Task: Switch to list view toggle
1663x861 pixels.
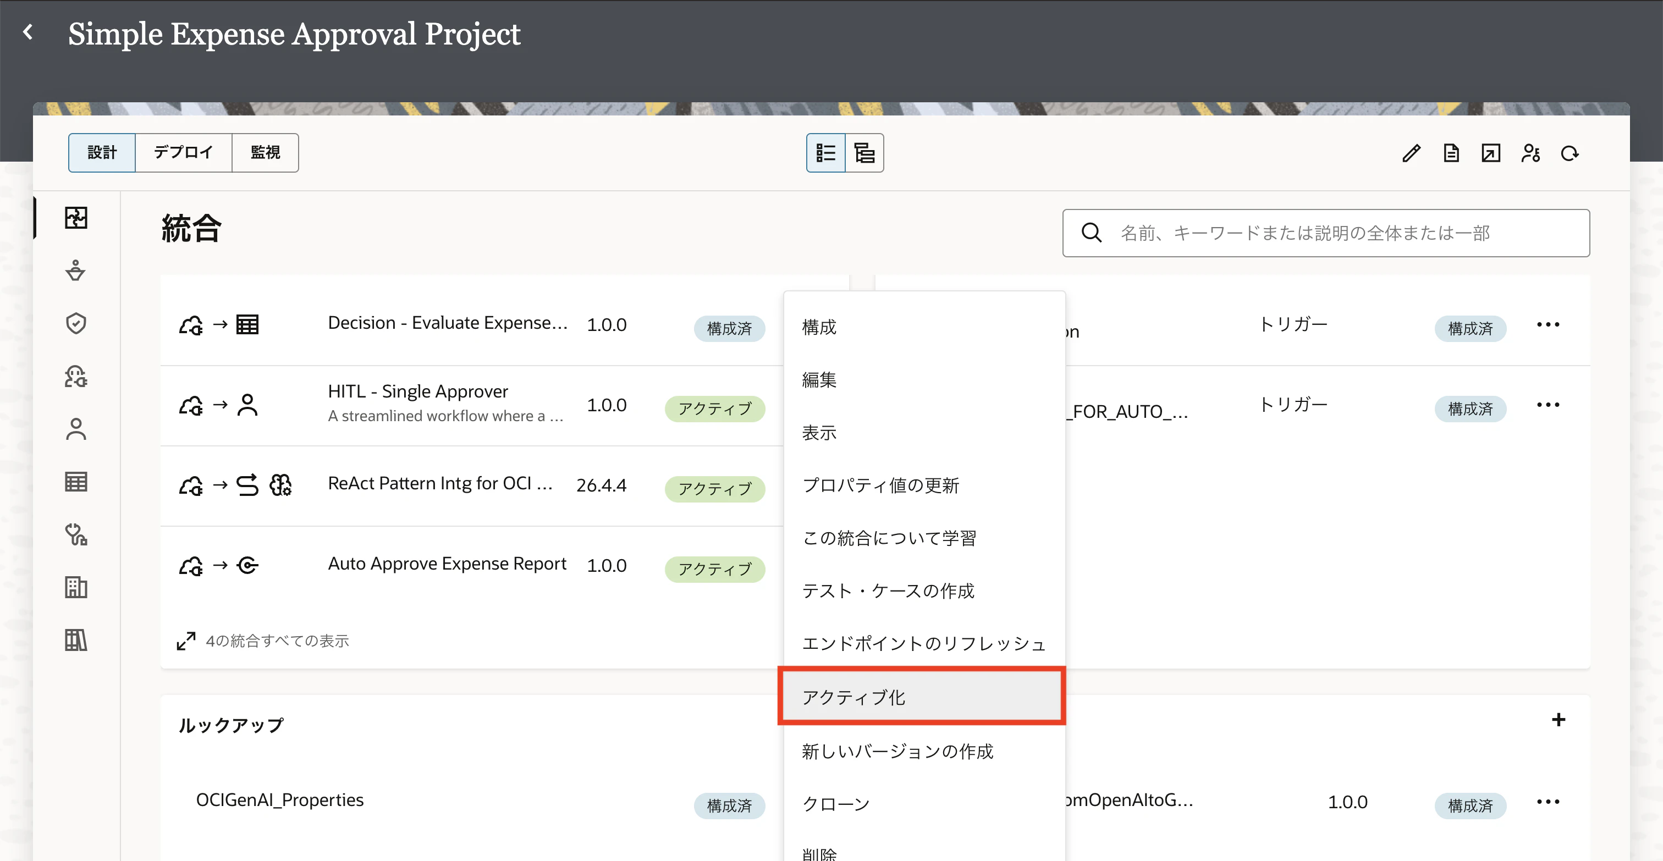Action: pyautogui.click(x=825, y=153)
